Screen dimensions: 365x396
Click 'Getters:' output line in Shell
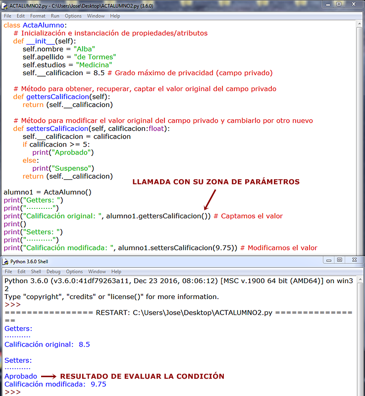[18, 329]
